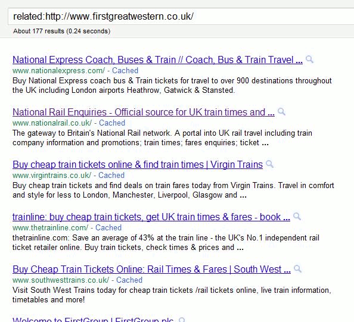
Task: Click the snippet starting 'Visit South West Trains today'
Action: tap(172, 295)
